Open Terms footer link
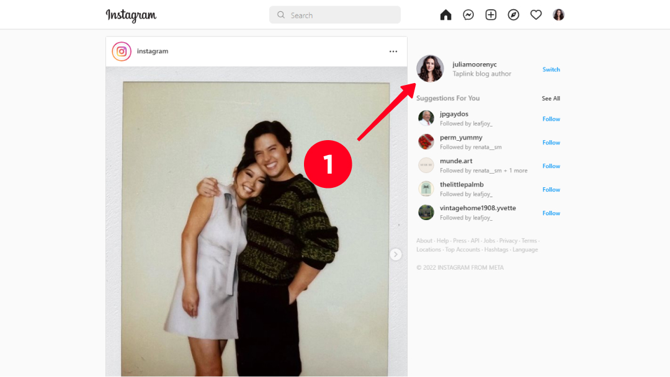 point(529,241)
